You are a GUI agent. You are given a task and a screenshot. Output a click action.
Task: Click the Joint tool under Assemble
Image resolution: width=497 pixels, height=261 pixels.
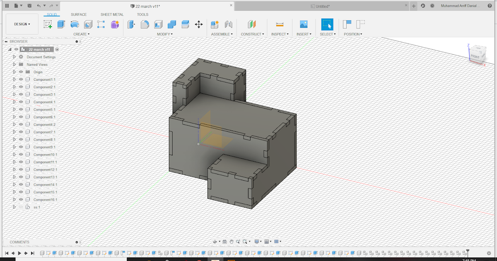coord(228,24)
